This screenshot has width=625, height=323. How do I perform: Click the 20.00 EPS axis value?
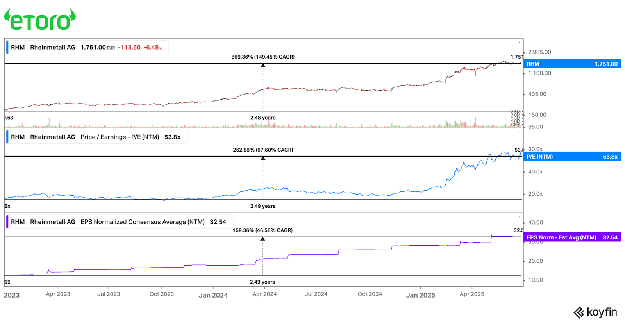[x=536, y=261]
